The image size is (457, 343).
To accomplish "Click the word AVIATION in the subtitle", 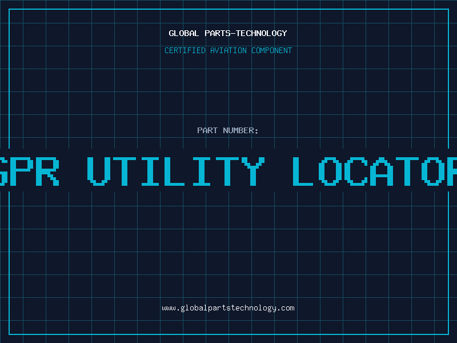I will 227,50.
